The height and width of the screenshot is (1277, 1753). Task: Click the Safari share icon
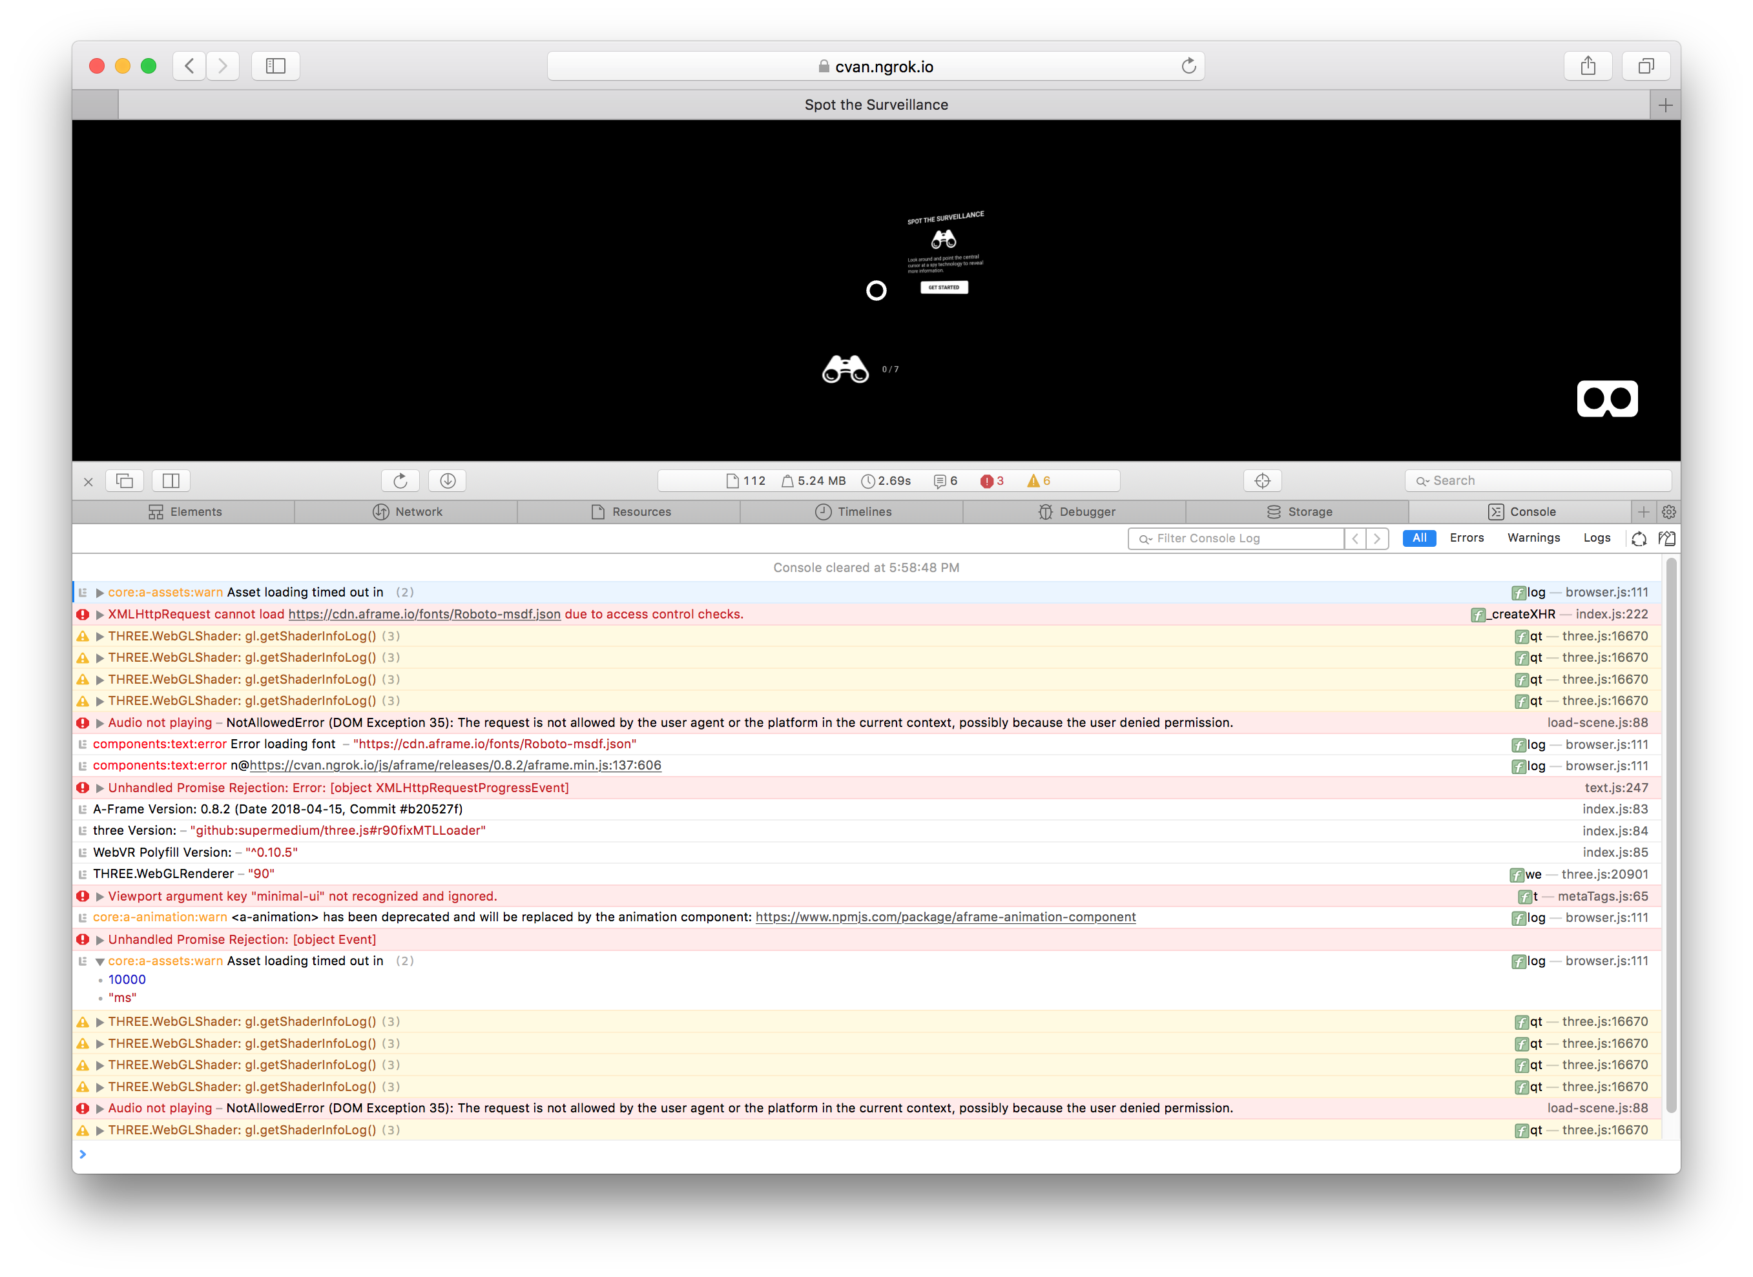[1588, 66]
